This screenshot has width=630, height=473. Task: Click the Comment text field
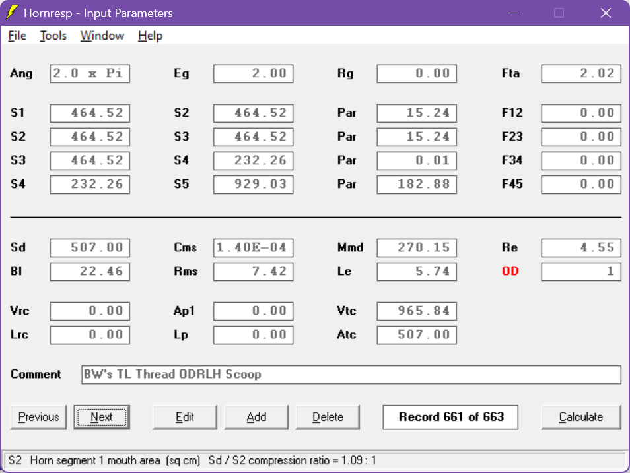(351, 375)
